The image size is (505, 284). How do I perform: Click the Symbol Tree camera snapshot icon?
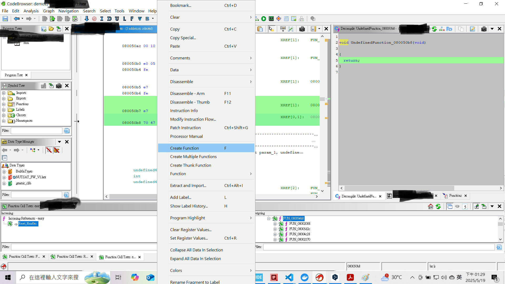pyautogui.click(x=59, y=86)
